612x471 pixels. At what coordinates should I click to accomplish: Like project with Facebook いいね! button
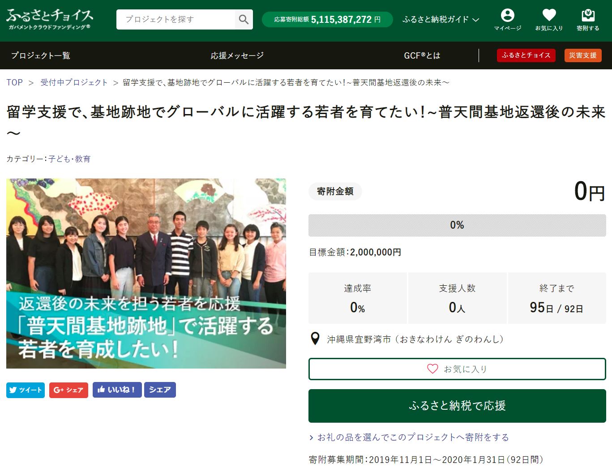[117, 390]
